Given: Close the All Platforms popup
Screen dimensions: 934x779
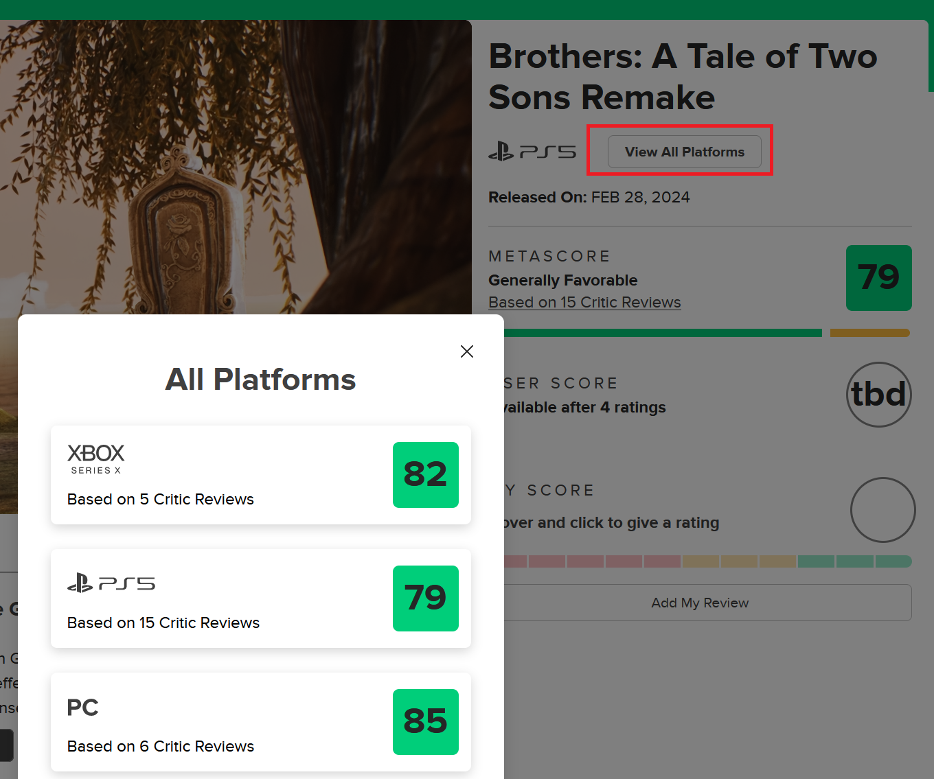Looking at the screenshot, I should 467,351.
